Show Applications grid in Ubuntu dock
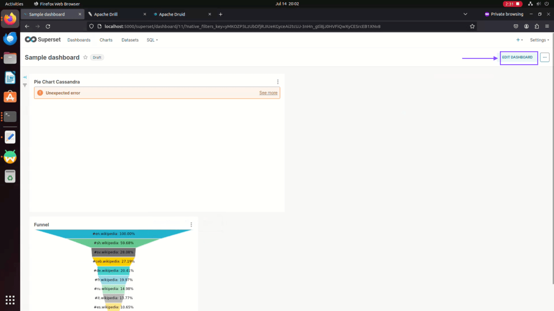Viewport: 554px width, 311px height. tap(10, 300)
